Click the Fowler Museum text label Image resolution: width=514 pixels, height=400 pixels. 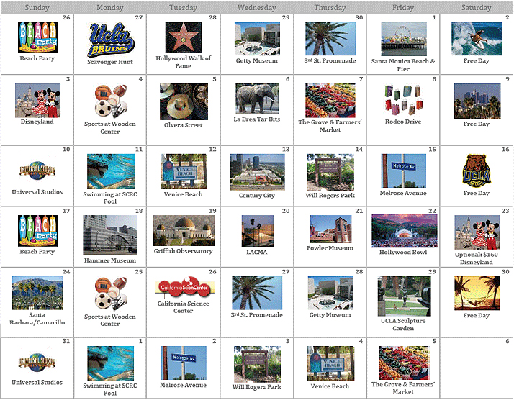point(330,248)
